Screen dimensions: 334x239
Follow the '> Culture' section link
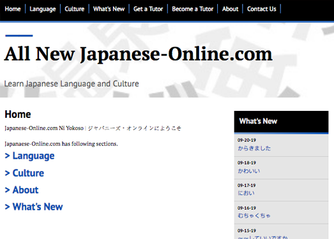24,173
